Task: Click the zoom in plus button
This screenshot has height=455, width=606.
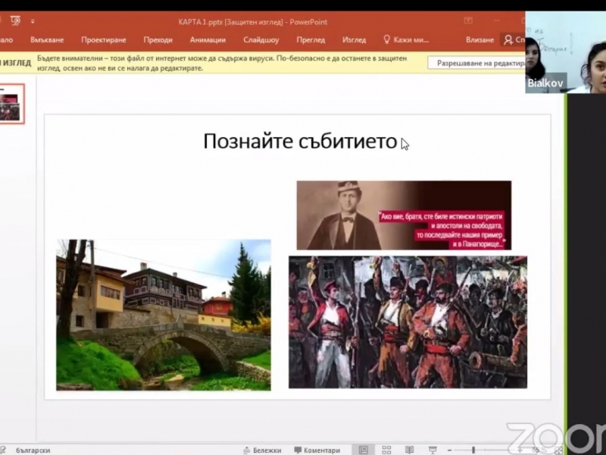Action: coord(520,450)
